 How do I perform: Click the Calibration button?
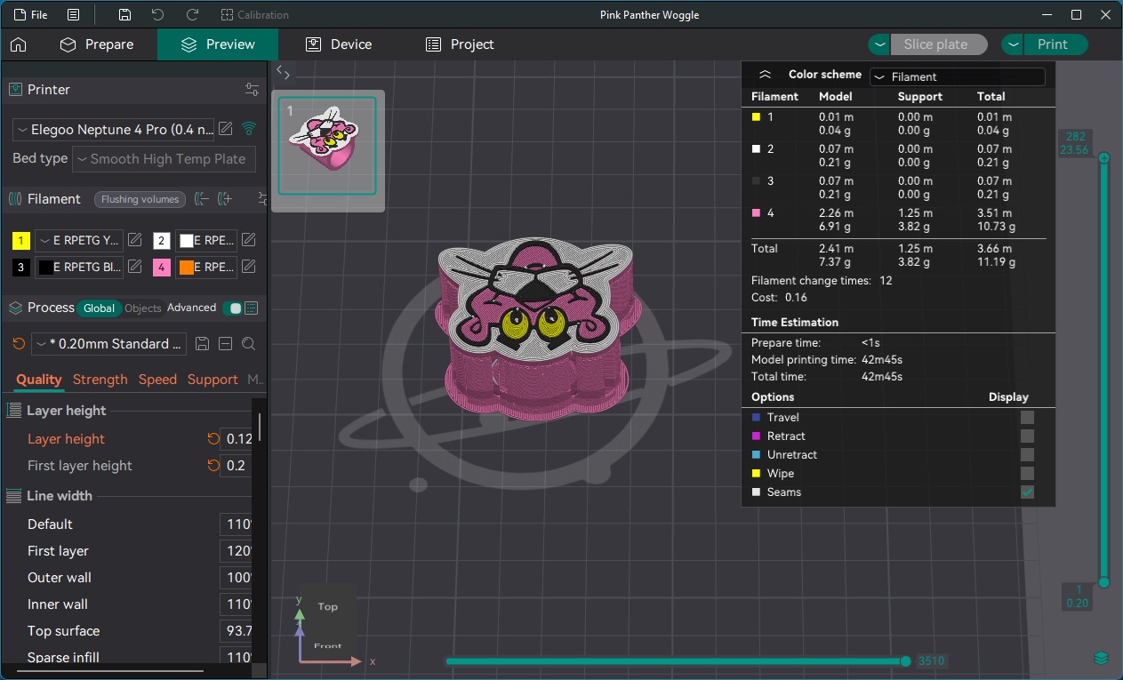point(255,15)
